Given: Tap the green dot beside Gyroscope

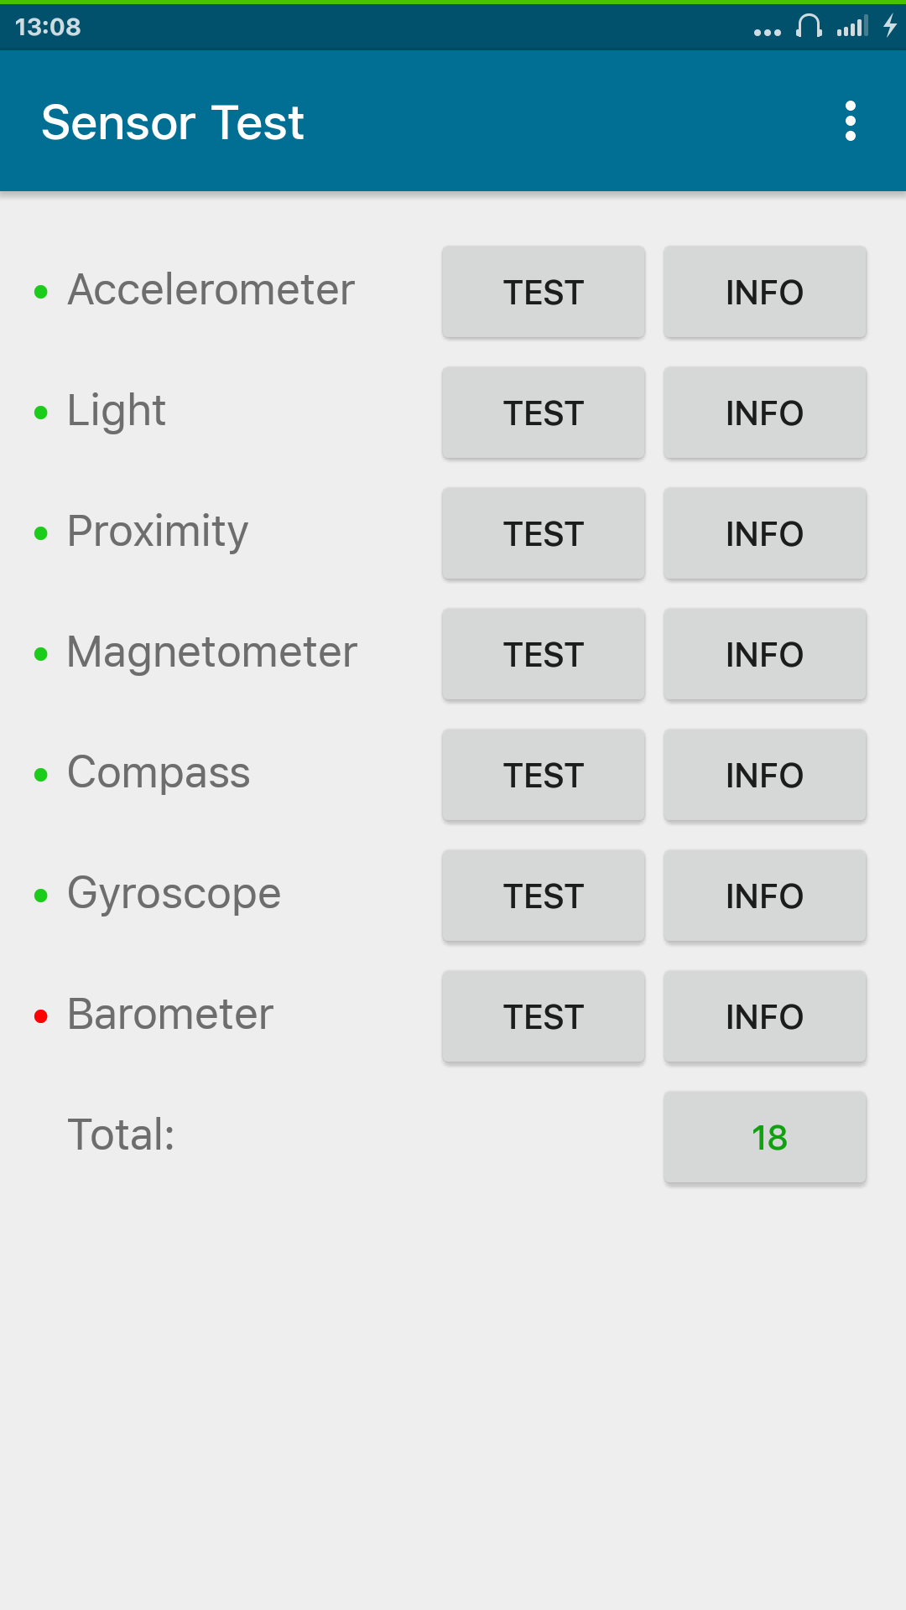Looking at the screenshot, I should 40,896.
